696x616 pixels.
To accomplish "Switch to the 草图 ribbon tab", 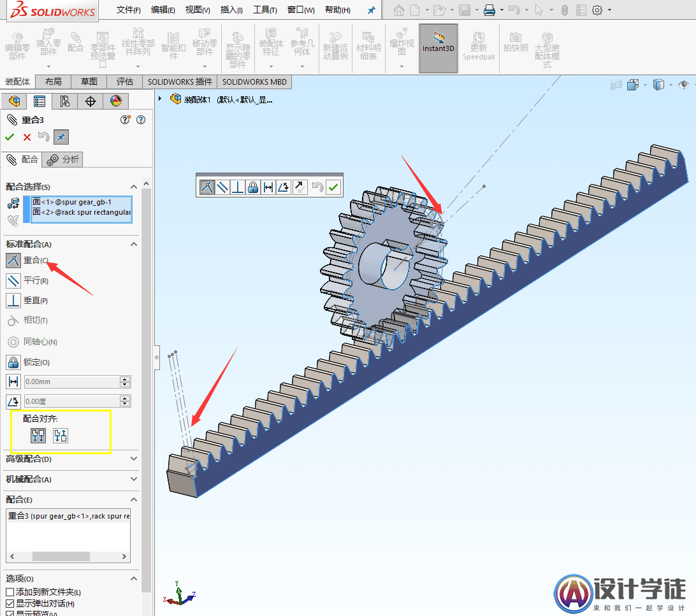I will point(89,82).
